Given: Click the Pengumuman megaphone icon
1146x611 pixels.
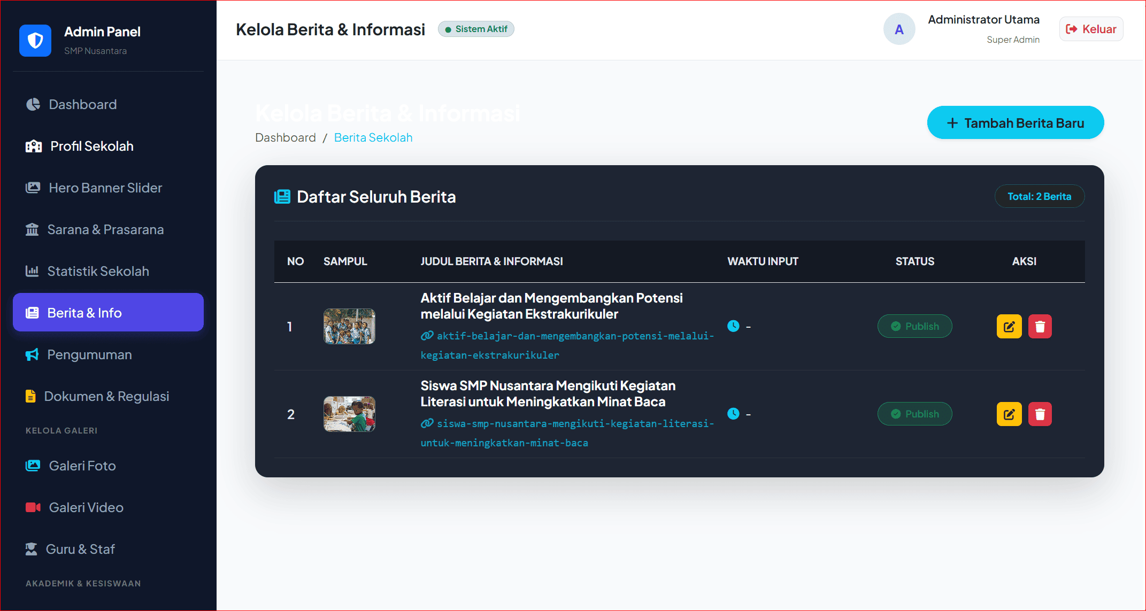Looking at the screenshot, I should point(32,354).
